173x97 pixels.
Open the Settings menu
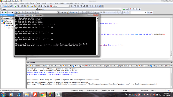tap(77, 3)
